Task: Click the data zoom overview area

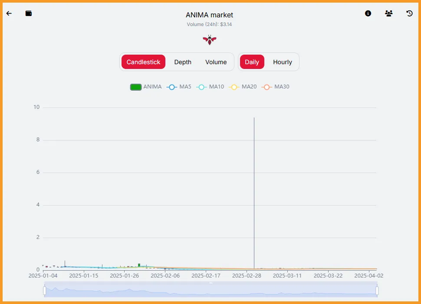Action: [x=211, y=291]
